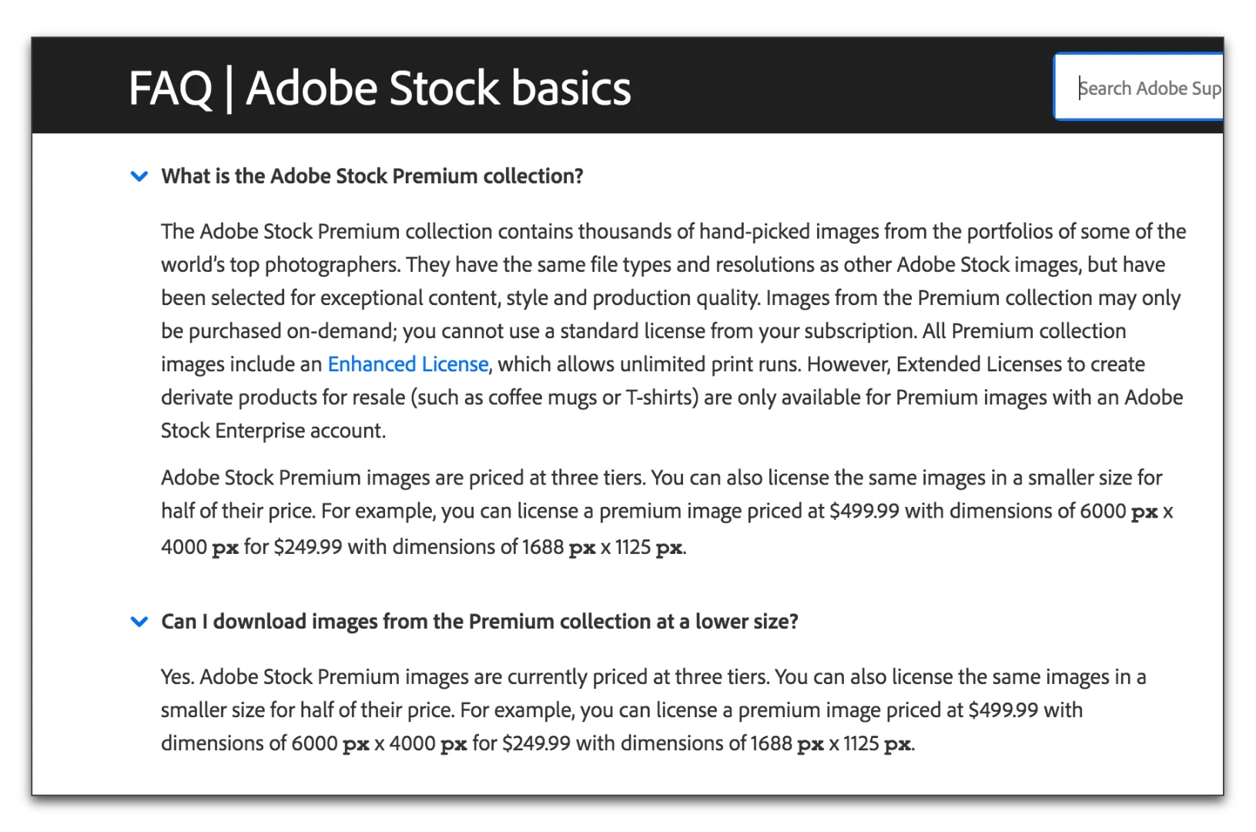Image resolution: width=1256 pixels, height=832 pixels.
Task: Click 'What is the Adobe Stock Premium collection?' heading
Action: pos(372,176)
